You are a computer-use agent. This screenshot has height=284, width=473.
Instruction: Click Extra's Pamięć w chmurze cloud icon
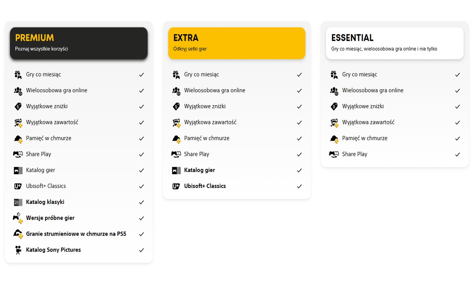tap(176, 139)
